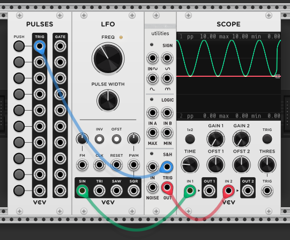Click the channel 1 'pp 10.00' stats readout in Scope
This screenshot has width=290, height=240.
tap(201, 37)
